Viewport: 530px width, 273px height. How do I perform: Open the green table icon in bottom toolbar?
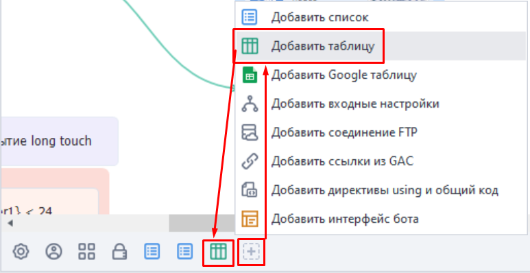tap(218, 252)
